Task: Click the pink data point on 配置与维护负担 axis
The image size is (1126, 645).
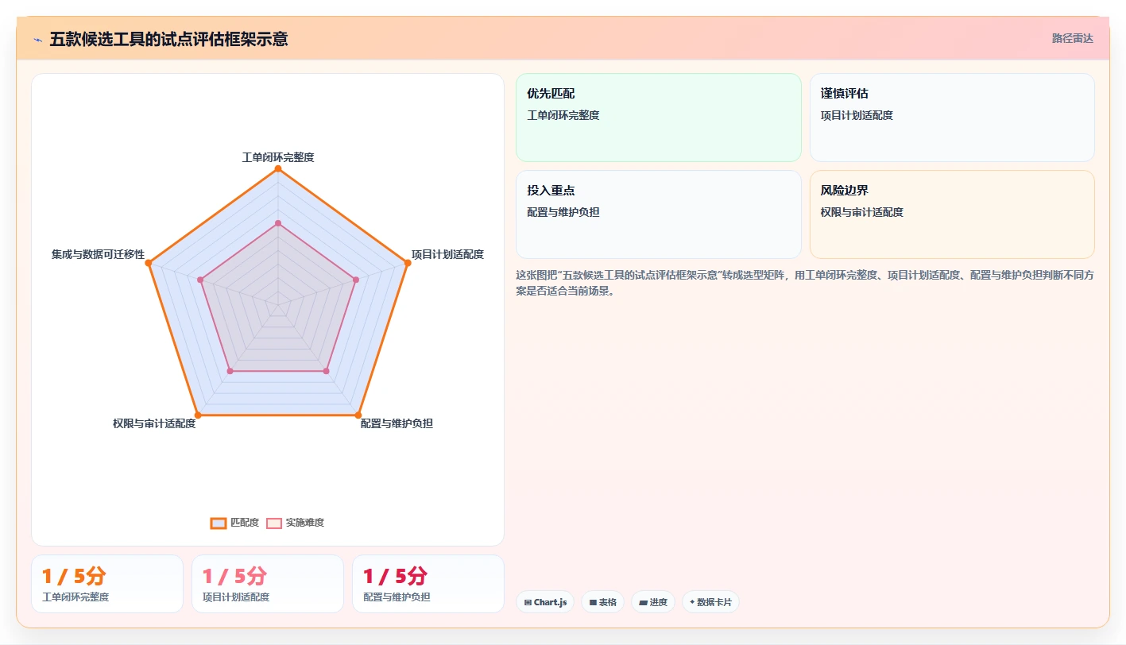Action: pos(326,371)
